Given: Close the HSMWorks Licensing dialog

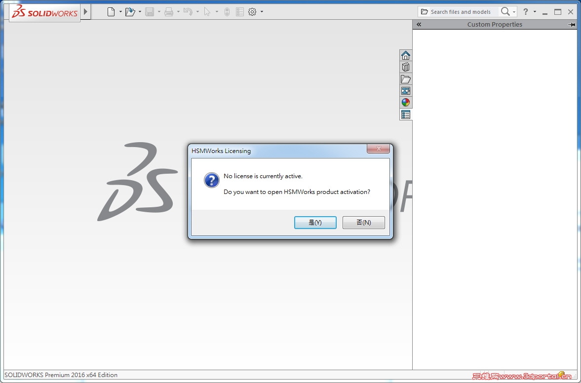Looking at the screenshot, I should click(378, 149).
